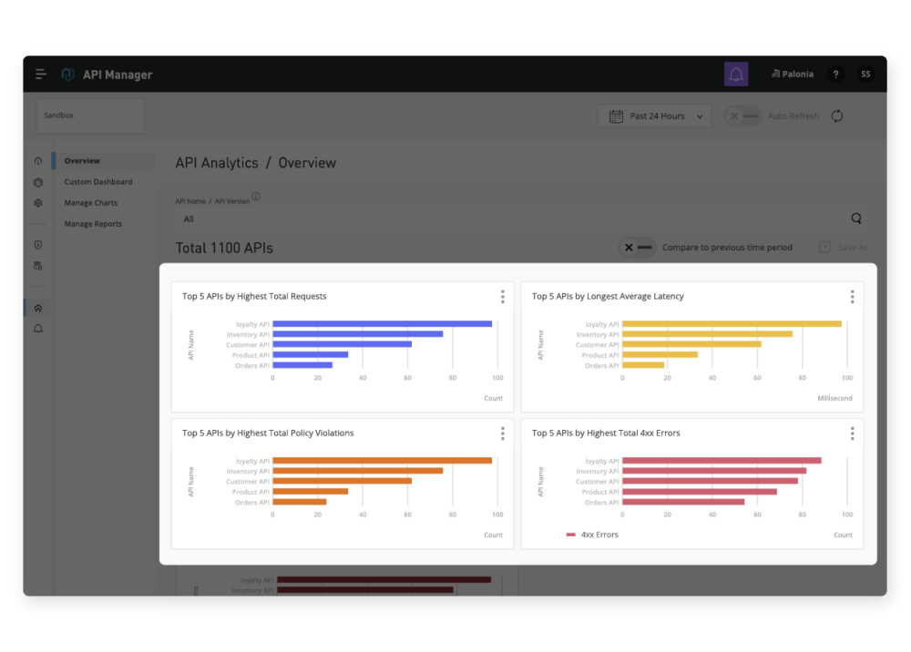Click the analytics home icon in left rail
Image resolution: width=911 pixels, height=652 pixels.
tap(37, 308)
